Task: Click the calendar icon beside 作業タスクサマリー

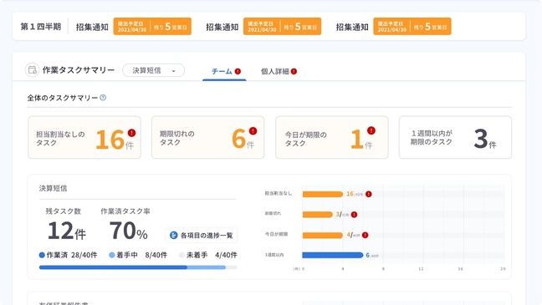Action: coord(32,70)
